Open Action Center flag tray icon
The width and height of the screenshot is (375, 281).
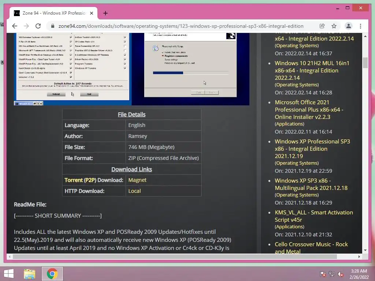tap(323, 274)
